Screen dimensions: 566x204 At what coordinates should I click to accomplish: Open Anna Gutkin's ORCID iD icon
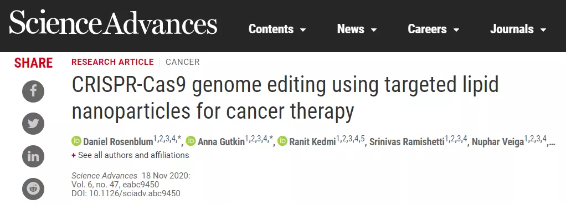pyautogui.click(x=191, y=141)
